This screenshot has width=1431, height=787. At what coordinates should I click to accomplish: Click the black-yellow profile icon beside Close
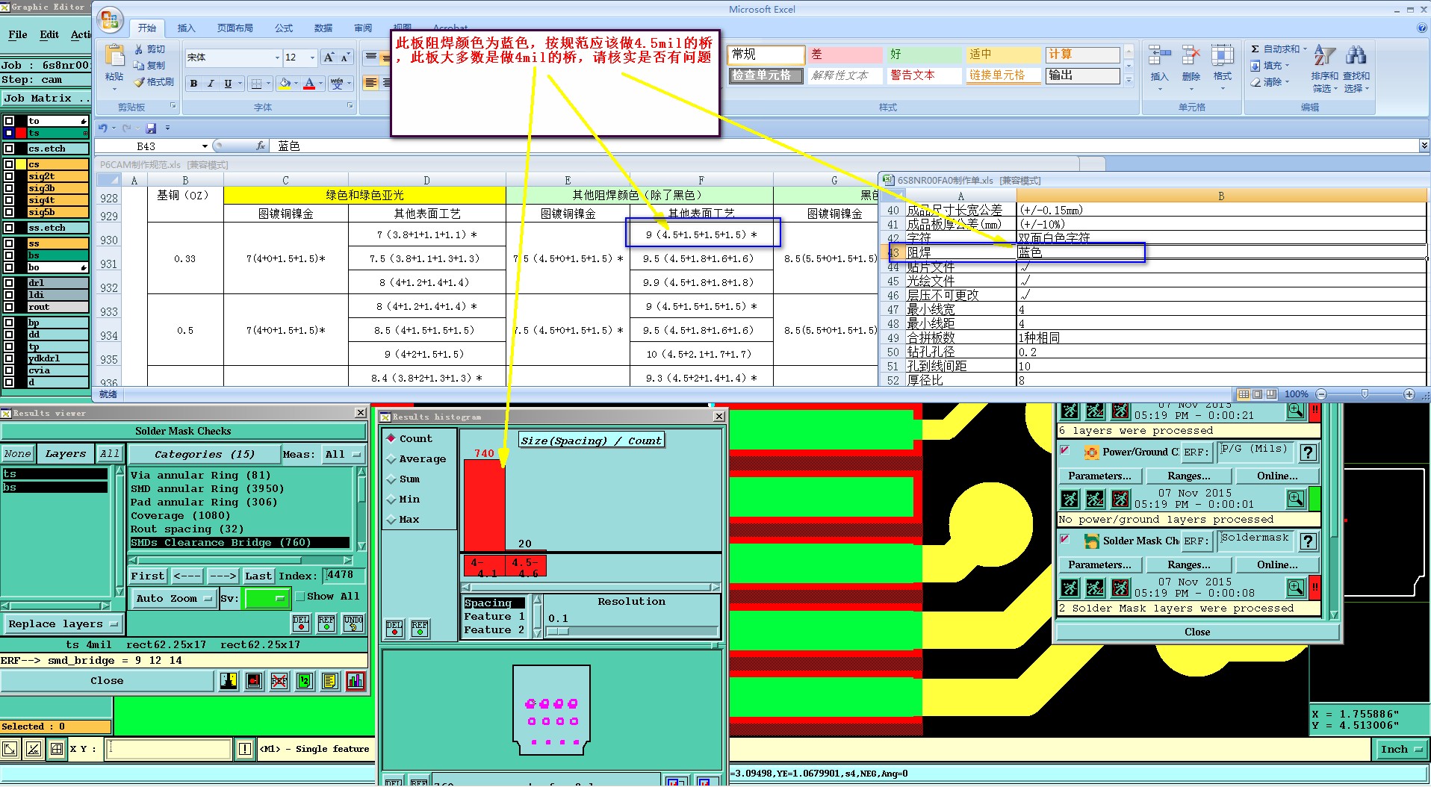[229, 680]
